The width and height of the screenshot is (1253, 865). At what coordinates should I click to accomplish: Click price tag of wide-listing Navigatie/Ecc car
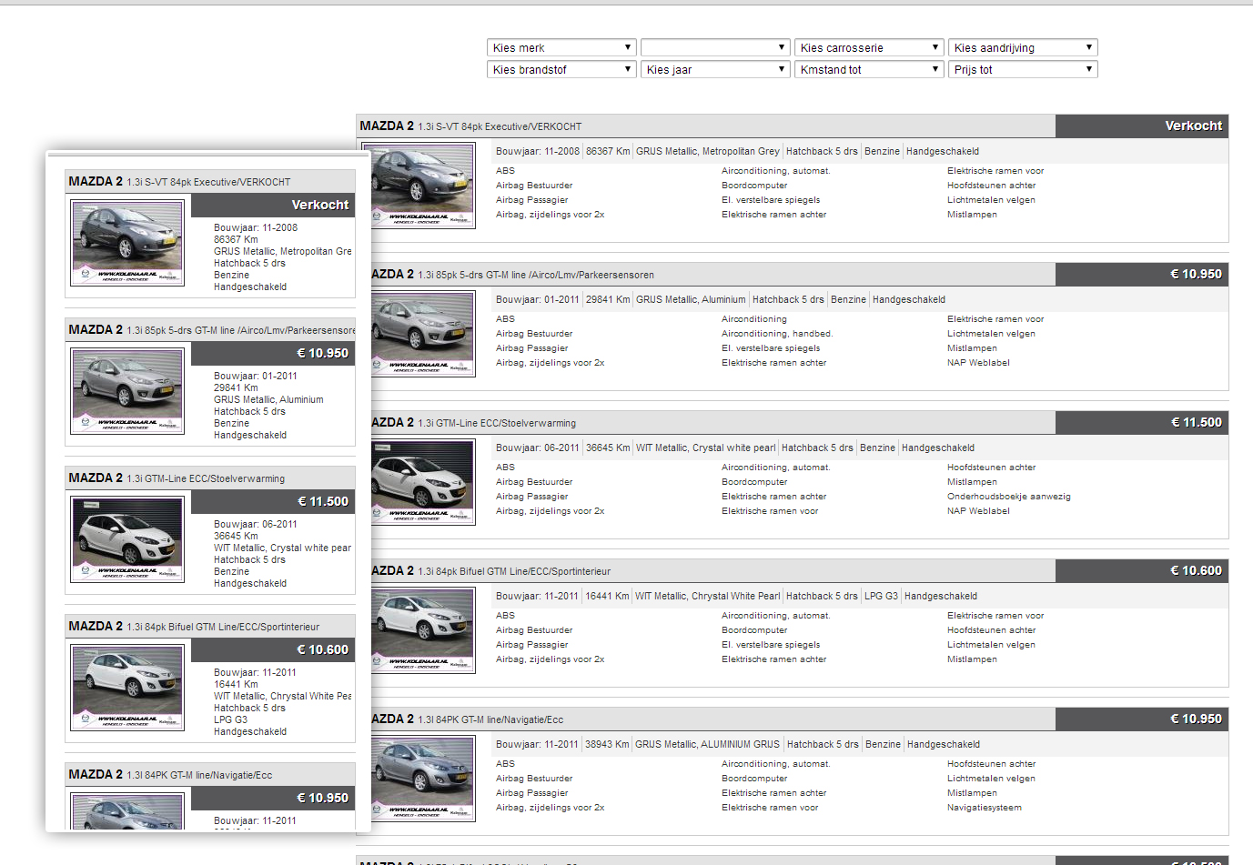[1197, 719]
